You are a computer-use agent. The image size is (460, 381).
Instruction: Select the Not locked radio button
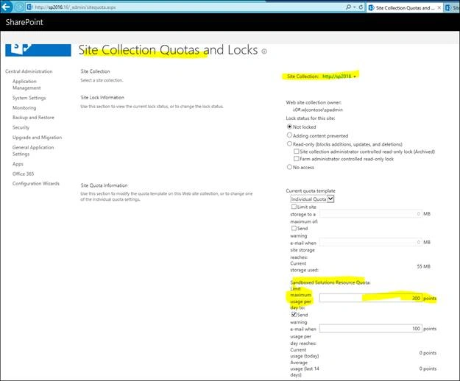pyautogui.click(x=289, y=127)
